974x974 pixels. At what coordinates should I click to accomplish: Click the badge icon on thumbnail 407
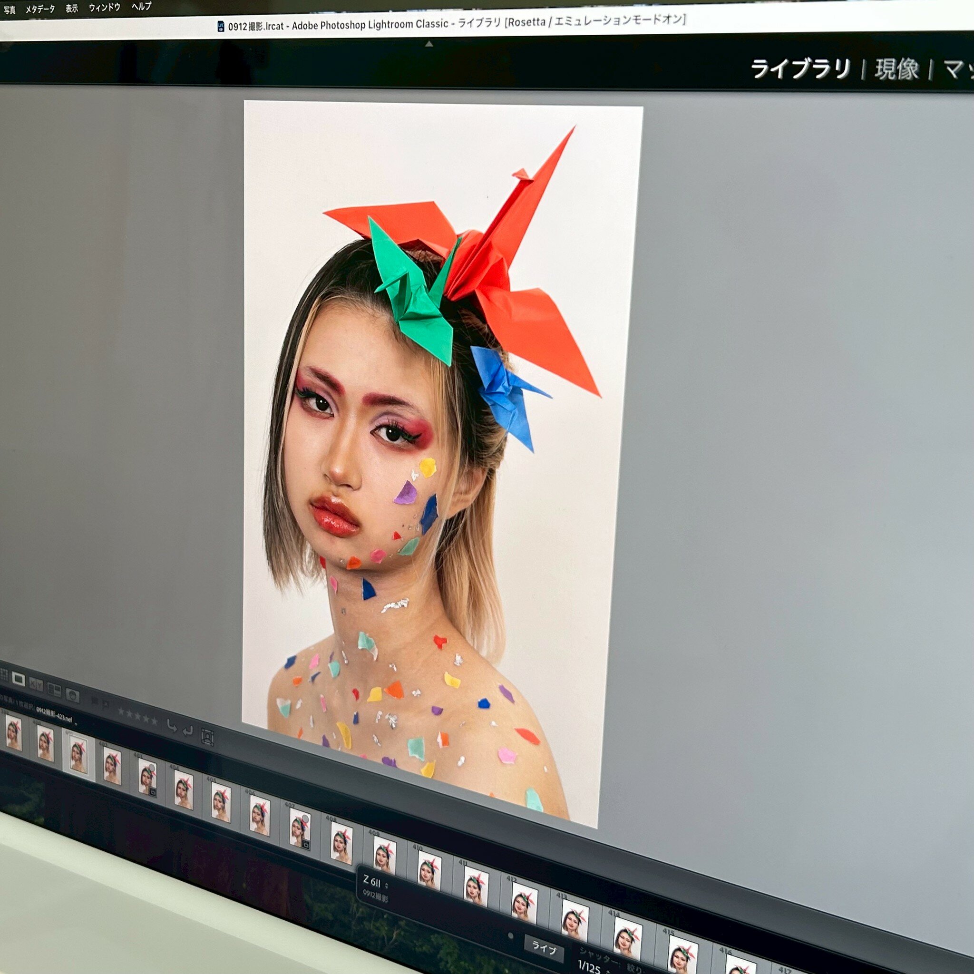pos(306,845)
